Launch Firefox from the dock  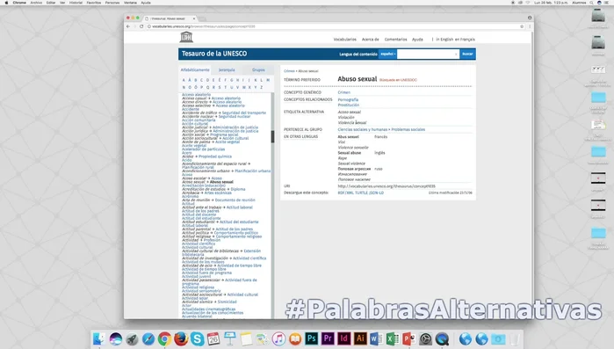coord(181,338)
